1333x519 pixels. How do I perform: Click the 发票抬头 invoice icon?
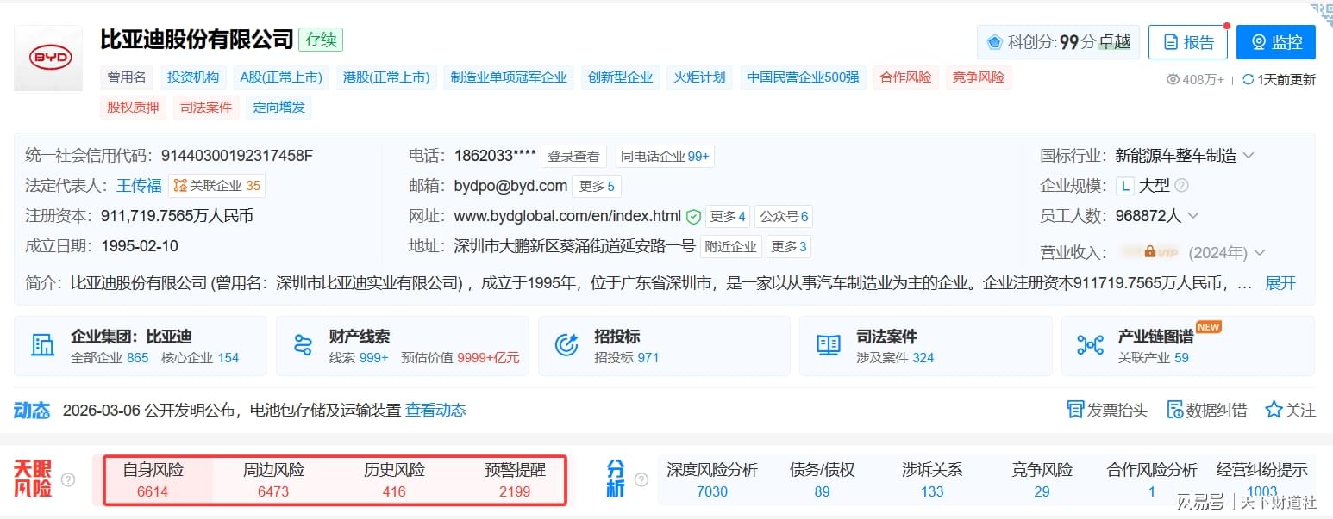click(x=1075, y=410)
